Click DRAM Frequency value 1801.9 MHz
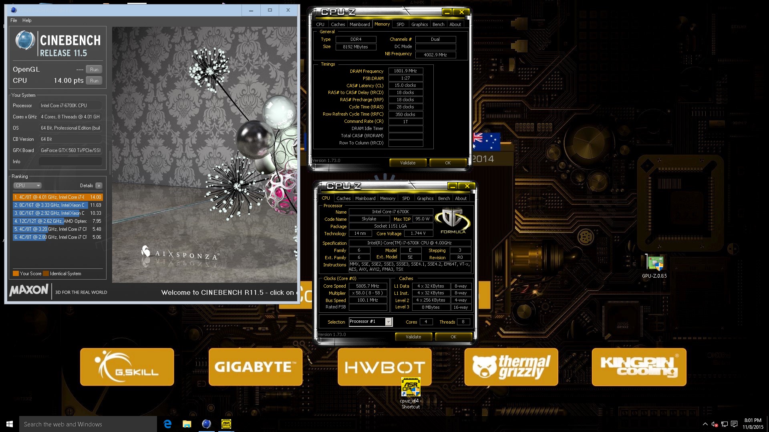This screenshot has height=432, width=769. point(405,71)
